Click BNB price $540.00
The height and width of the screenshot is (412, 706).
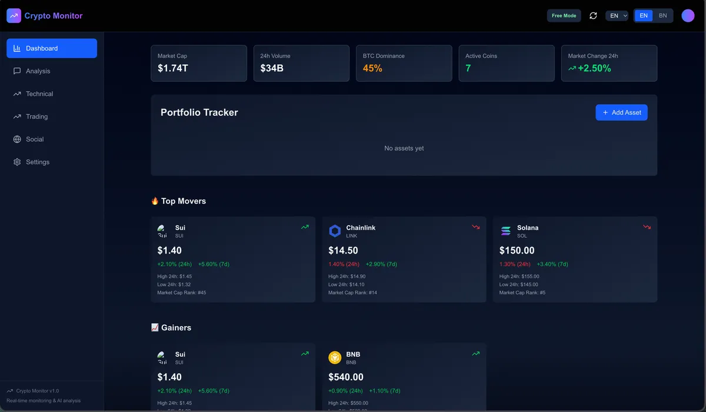(x=346, y=377)
